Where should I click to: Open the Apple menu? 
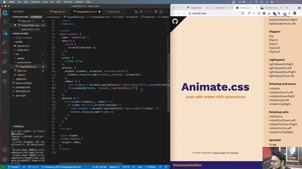click(x=4, y=2)
